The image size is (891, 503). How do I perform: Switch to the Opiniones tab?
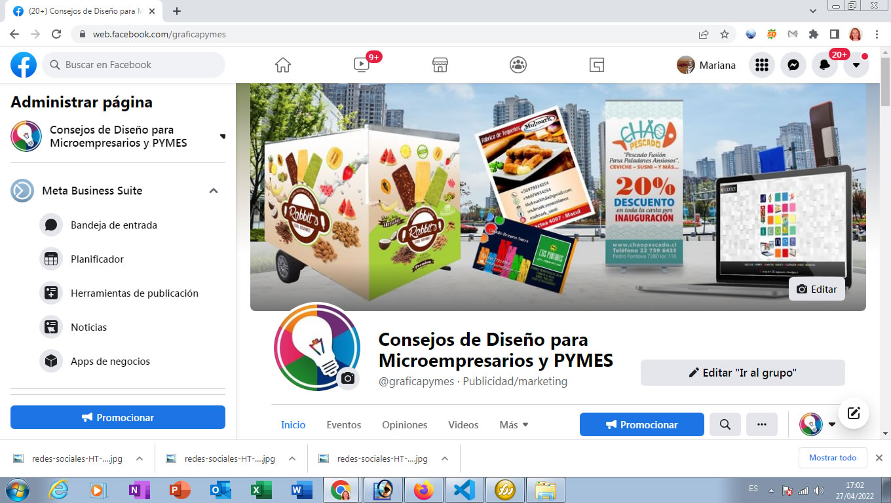405,424
